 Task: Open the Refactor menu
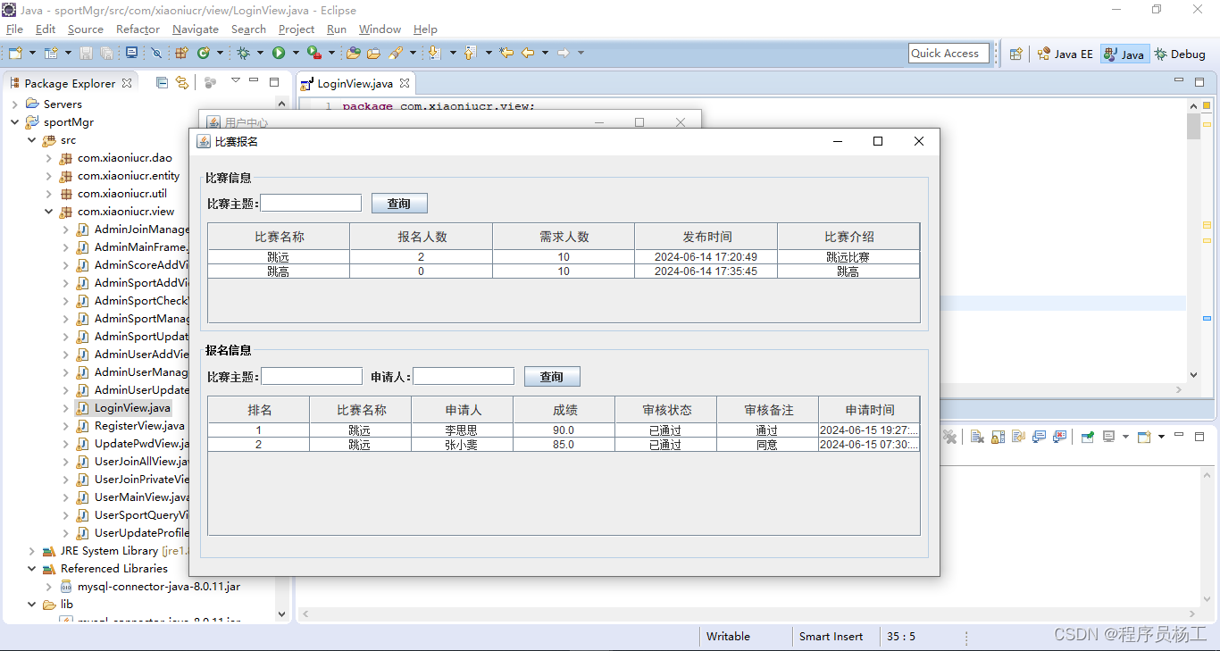138,29
